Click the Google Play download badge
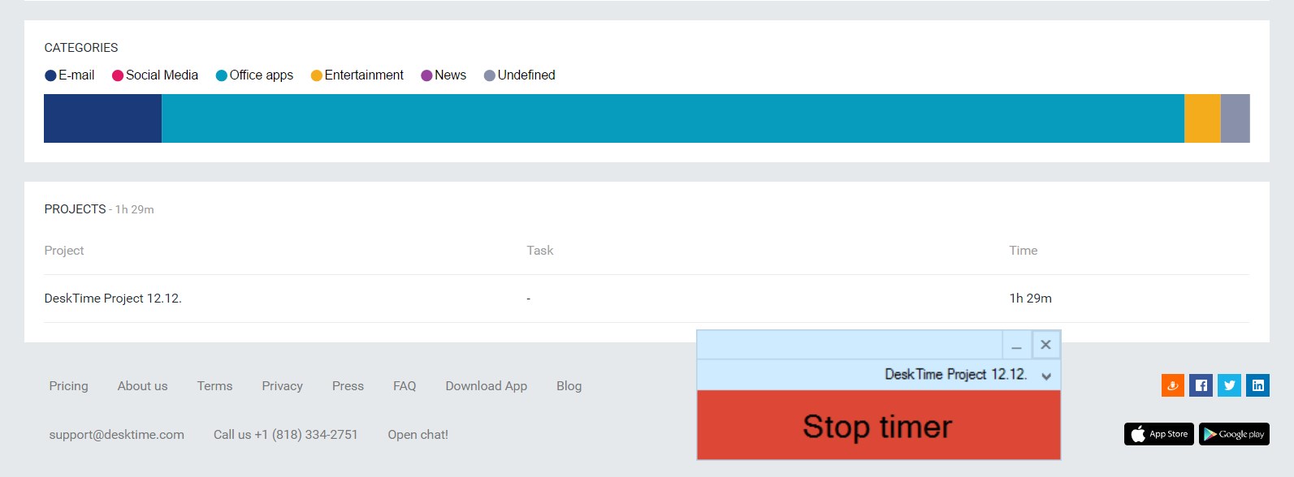Screen dimensions: 1294x477 (x=1234, y=434)
